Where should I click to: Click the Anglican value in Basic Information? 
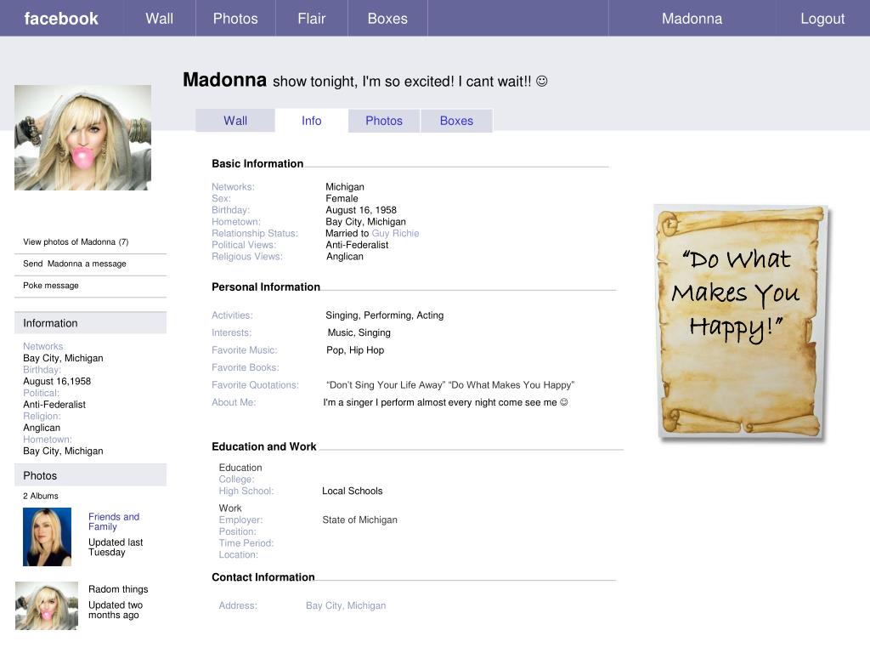(345, 257)
